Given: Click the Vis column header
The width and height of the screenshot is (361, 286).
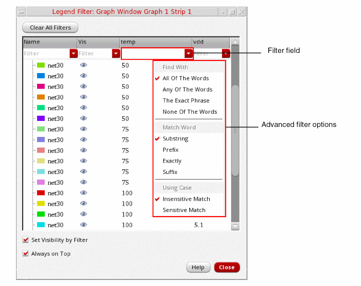Looking at the screenshot, I should [98, 42].
